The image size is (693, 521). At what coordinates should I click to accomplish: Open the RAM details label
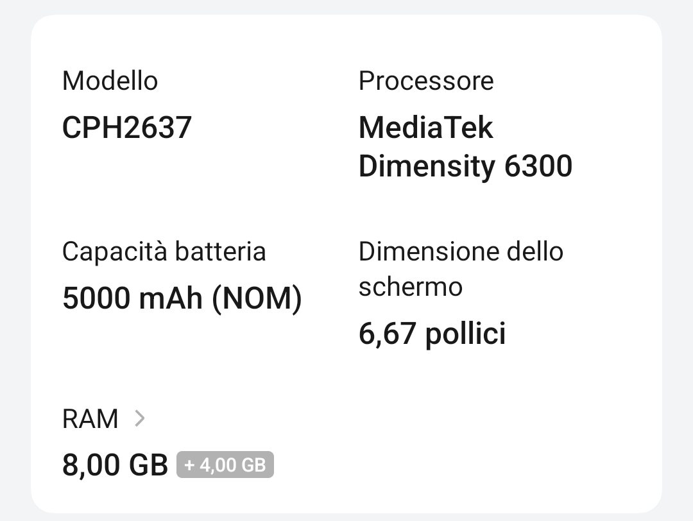[x=90, y=419]
